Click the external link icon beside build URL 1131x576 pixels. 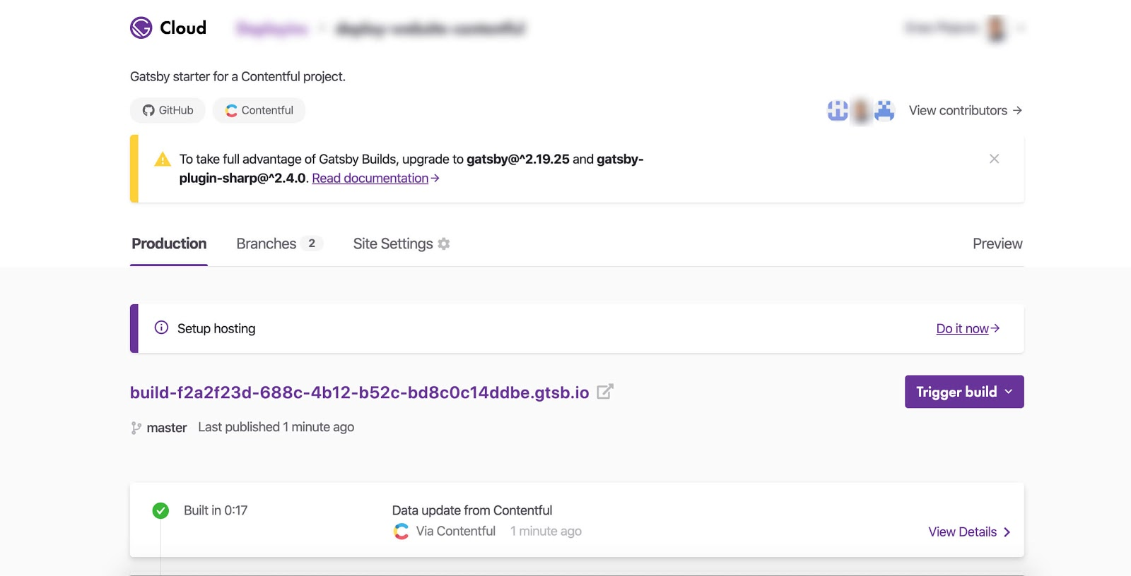(x=605, y=391)
